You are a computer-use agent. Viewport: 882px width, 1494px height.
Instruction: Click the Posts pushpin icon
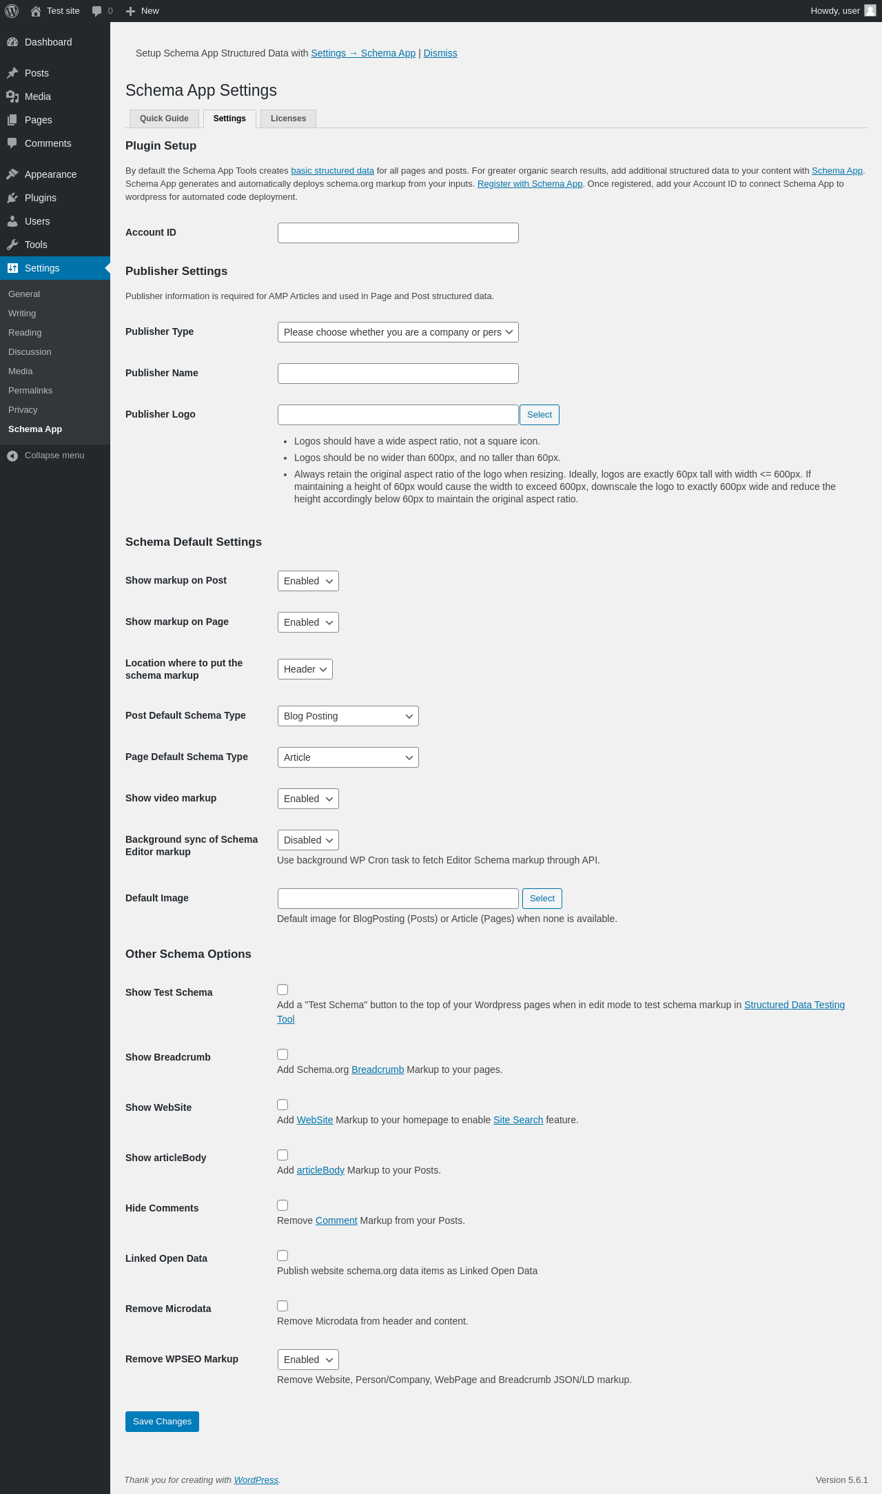(x=12, y=73)
